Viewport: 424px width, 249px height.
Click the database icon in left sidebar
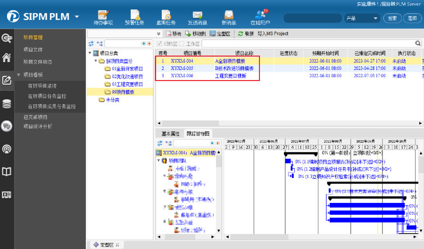pos(7,104)
